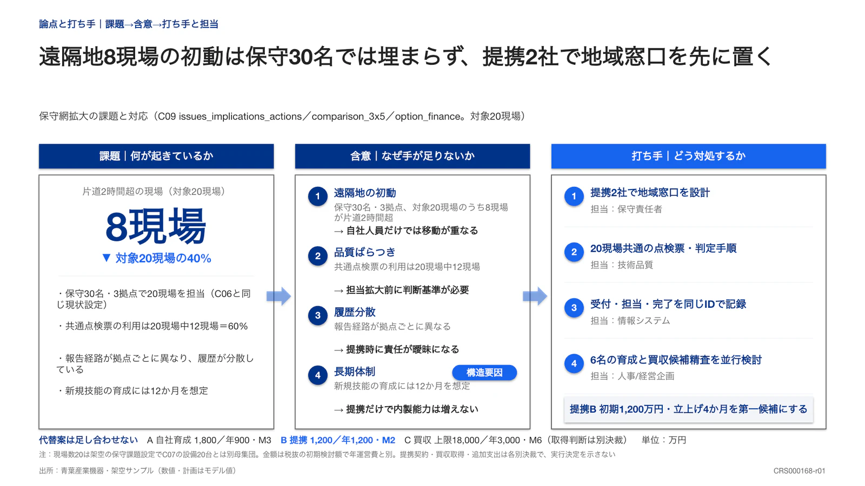Select the 品質ばらつき heading
The height and width of the screenshot is (486, 865).
(x=364, y=252)
